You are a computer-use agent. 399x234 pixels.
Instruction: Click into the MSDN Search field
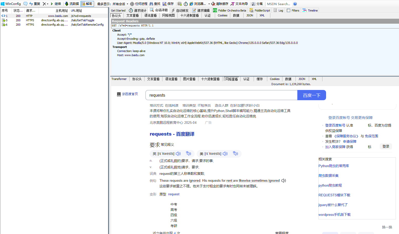(x=279, y=4)
